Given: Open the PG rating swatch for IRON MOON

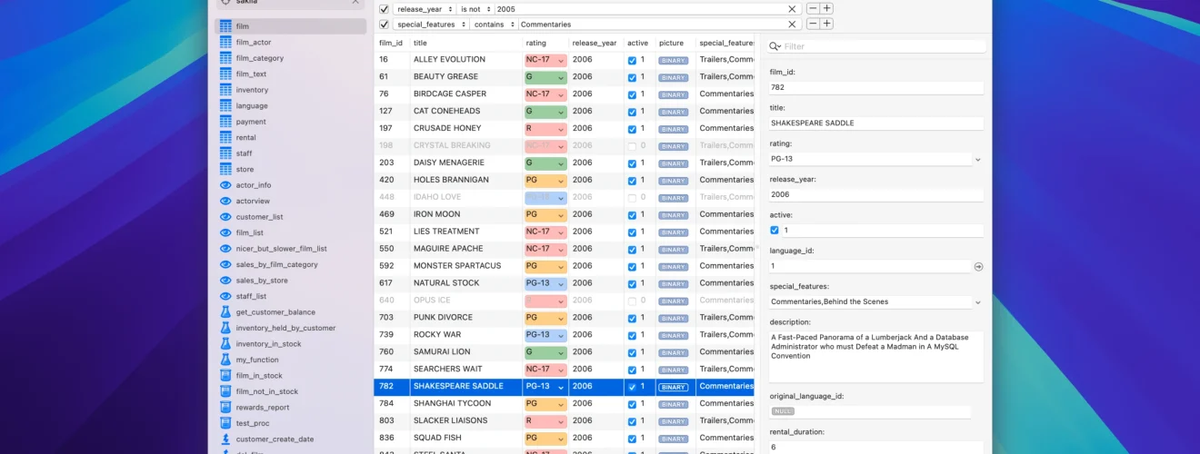Looking at the screenshot, I should point(545,214).
